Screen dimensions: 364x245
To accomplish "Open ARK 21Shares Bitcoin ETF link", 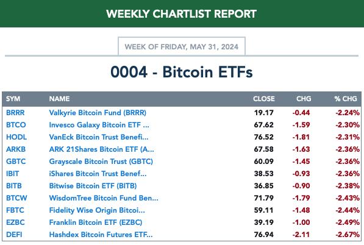I will (x=101, y=149).
